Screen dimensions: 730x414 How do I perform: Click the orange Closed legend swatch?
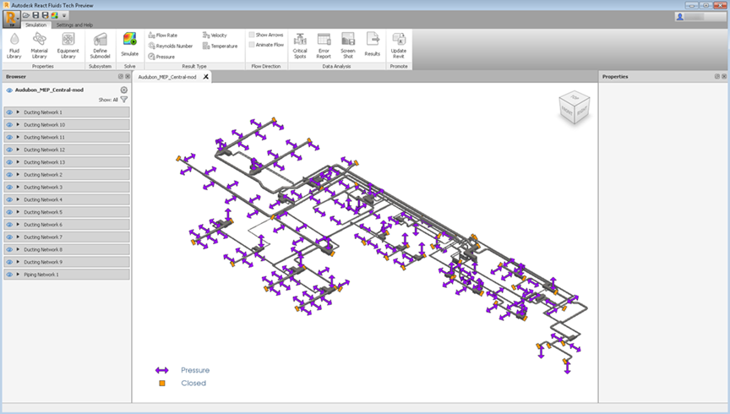click(x=162, y=384)
